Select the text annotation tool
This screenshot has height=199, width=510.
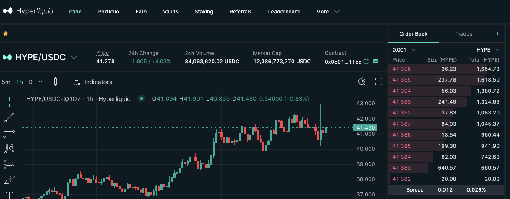click(9, 195)
